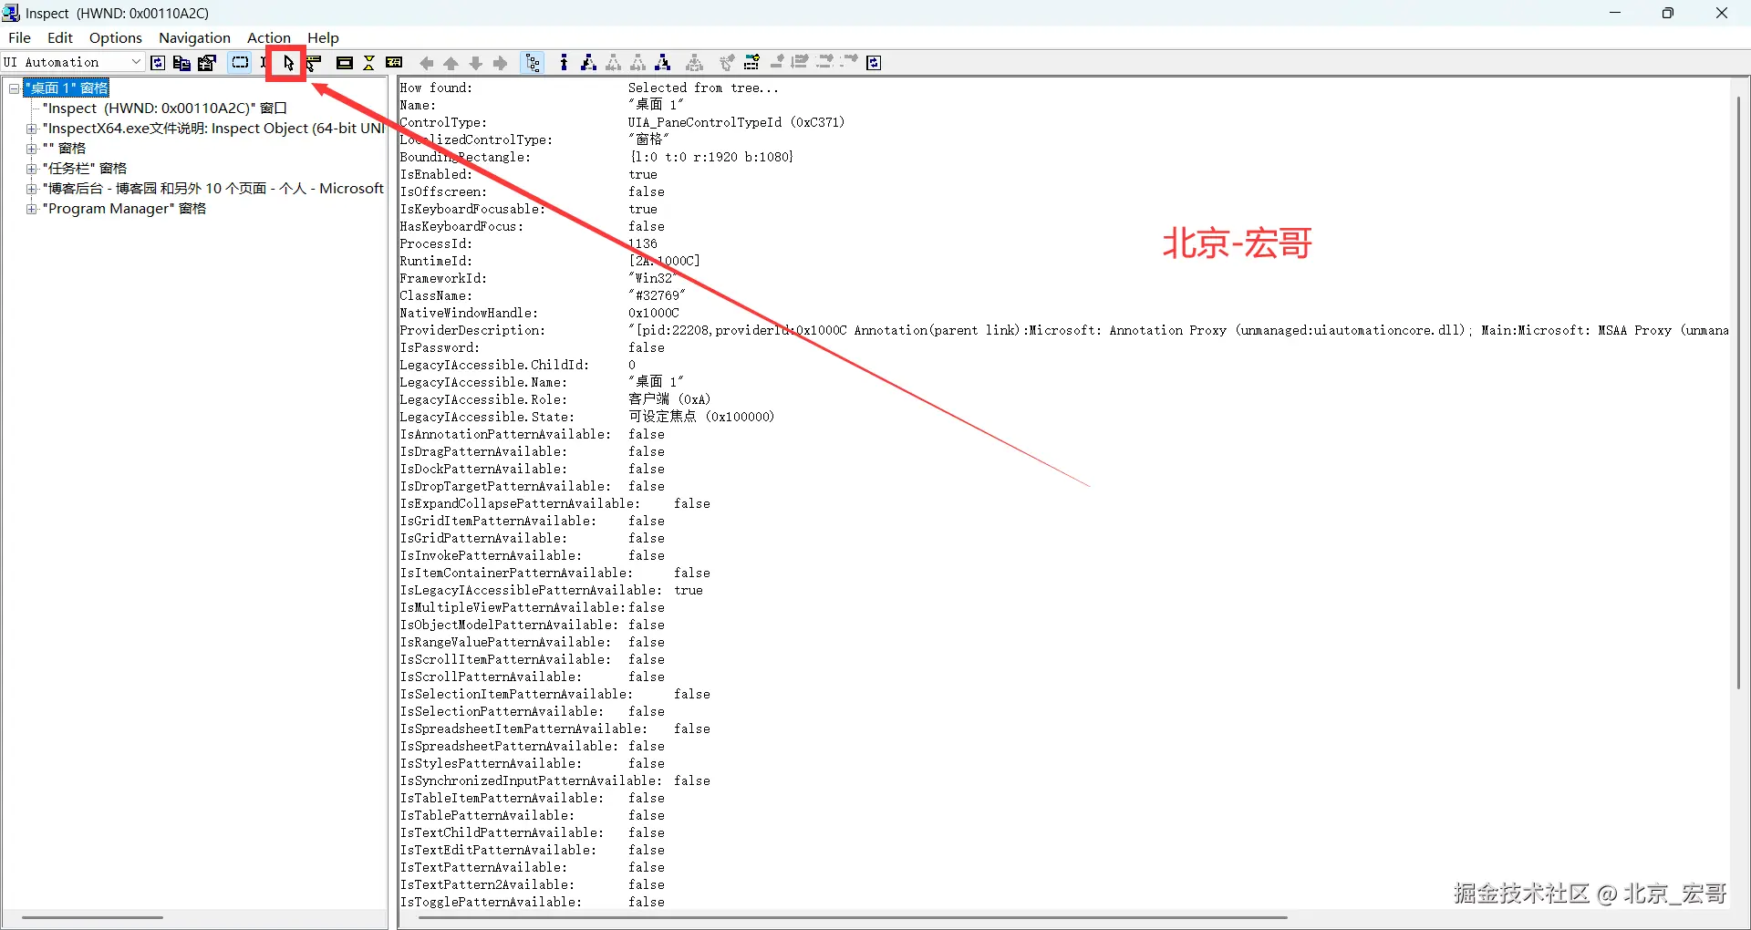Open the Options menu
The height and width of the screenshot is (930, 1751).
coord(116,37)
